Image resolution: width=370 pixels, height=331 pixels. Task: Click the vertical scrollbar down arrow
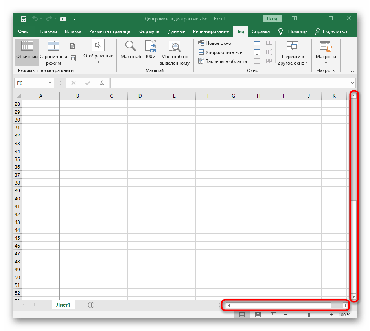(x=353, y=296)
